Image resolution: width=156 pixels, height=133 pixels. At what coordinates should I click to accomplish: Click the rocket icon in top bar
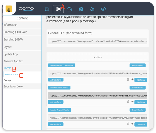click(x=92, y=9)
